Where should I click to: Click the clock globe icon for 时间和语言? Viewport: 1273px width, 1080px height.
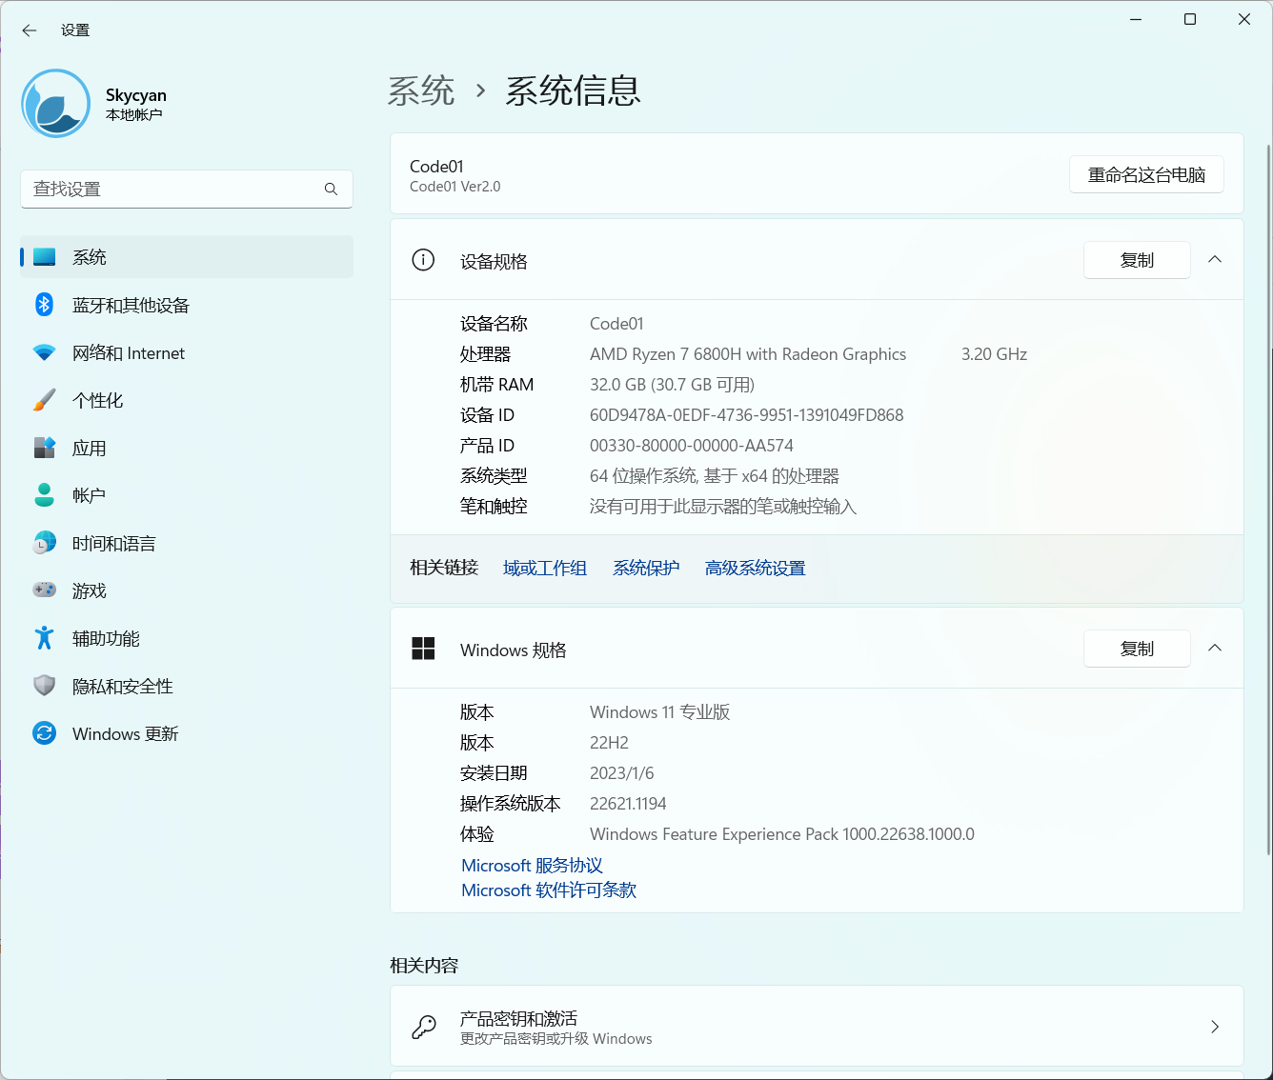coord(45,543)
